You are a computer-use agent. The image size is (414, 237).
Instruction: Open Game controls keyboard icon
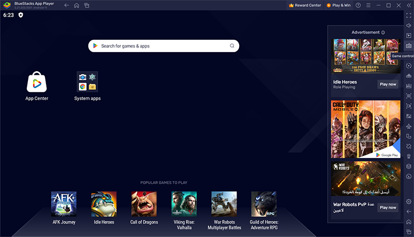408,46
